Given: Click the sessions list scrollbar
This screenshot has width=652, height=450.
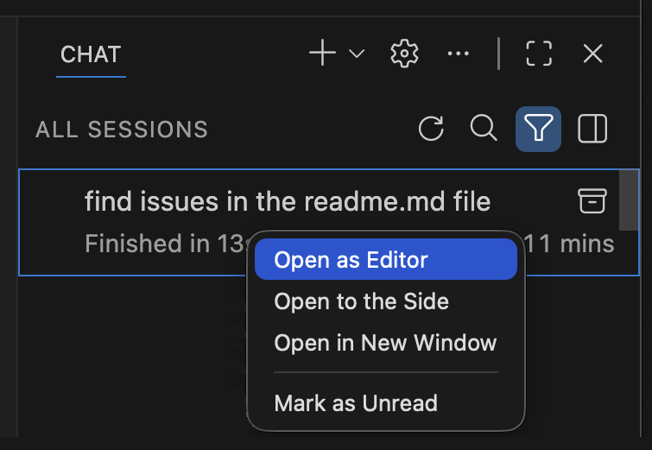Looking at the screenshot, I should click(x=630, y=198).
